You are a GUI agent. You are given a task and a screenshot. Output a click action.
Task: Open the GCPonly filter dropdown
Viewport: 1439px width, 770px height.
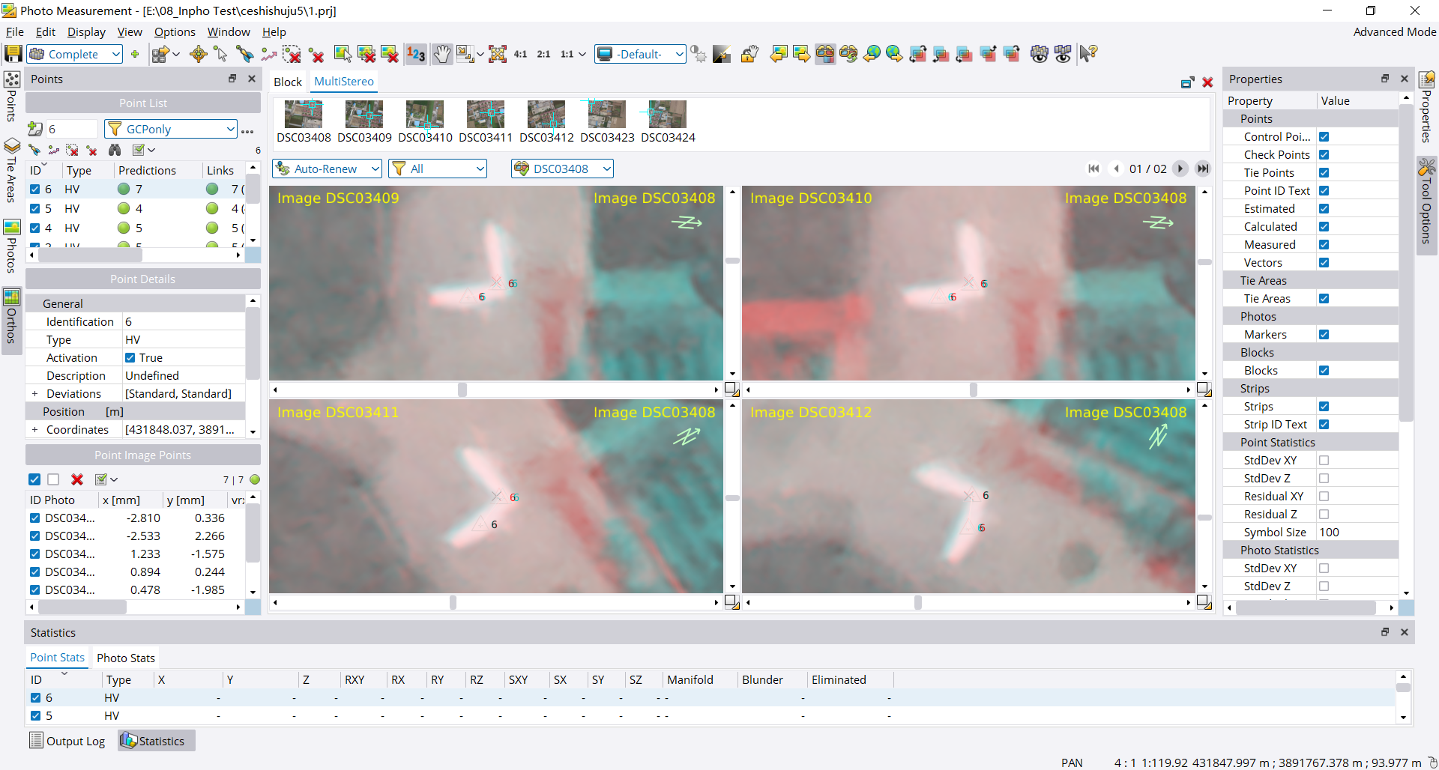tap(230, 129)
